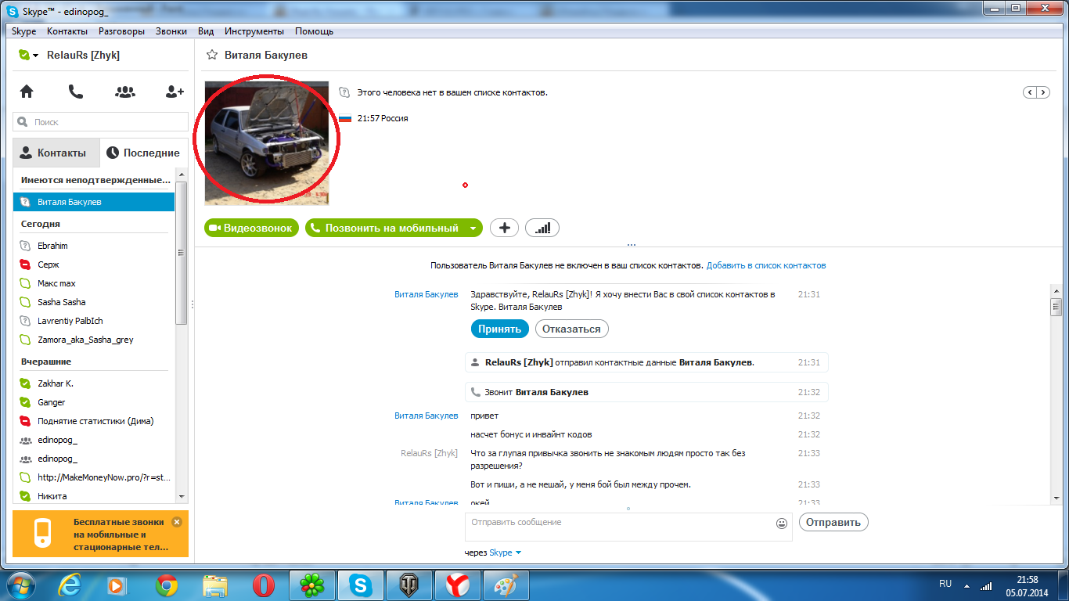The width and height of the screenshot is (1069, 601).
Task: Click in the Поиск search field
Action: (101, 122)
